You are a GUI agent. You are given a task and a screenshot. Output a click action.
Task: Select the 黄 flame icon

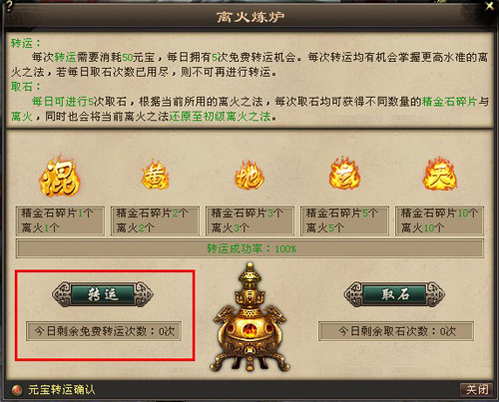tap(155, 175)
